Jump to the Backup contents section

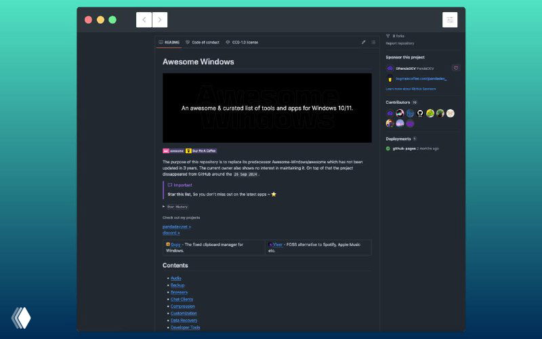tap(178, 285)
